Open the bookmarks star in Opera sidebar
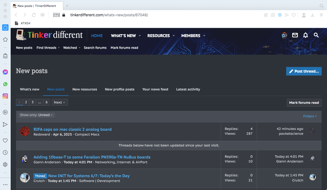The image size is (327, 190). pos(5,40)
